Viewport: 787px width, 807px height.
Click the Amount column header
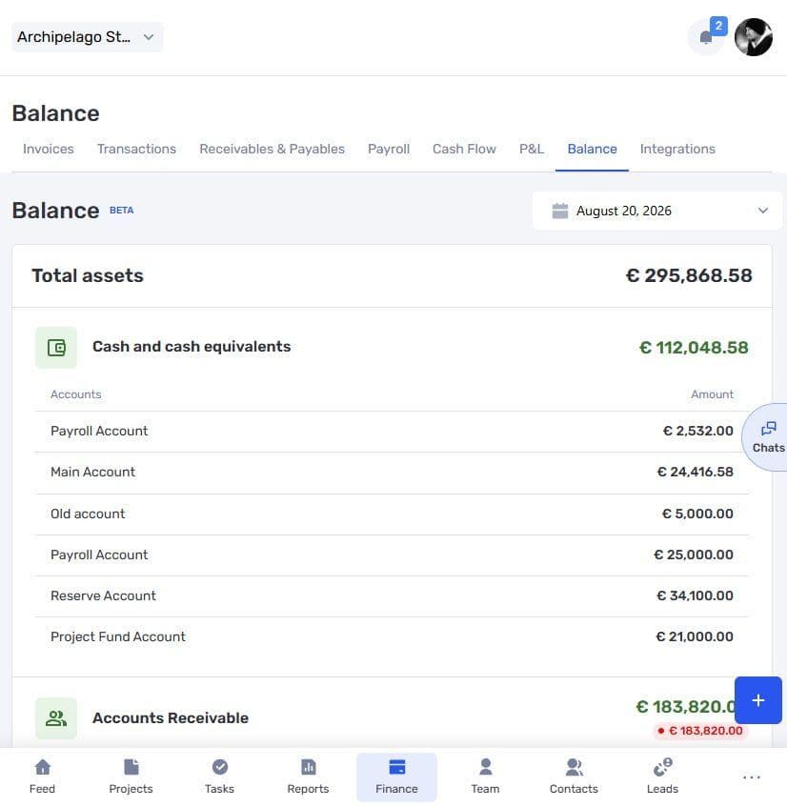(712, 394)
